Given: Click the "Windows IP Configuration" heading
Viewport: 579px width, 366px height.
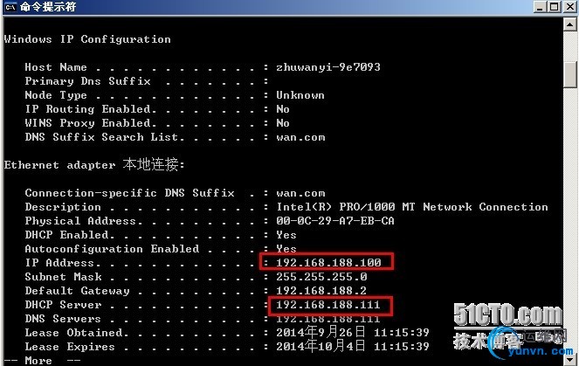Looking at the screenshot, I should click(87, 39).
